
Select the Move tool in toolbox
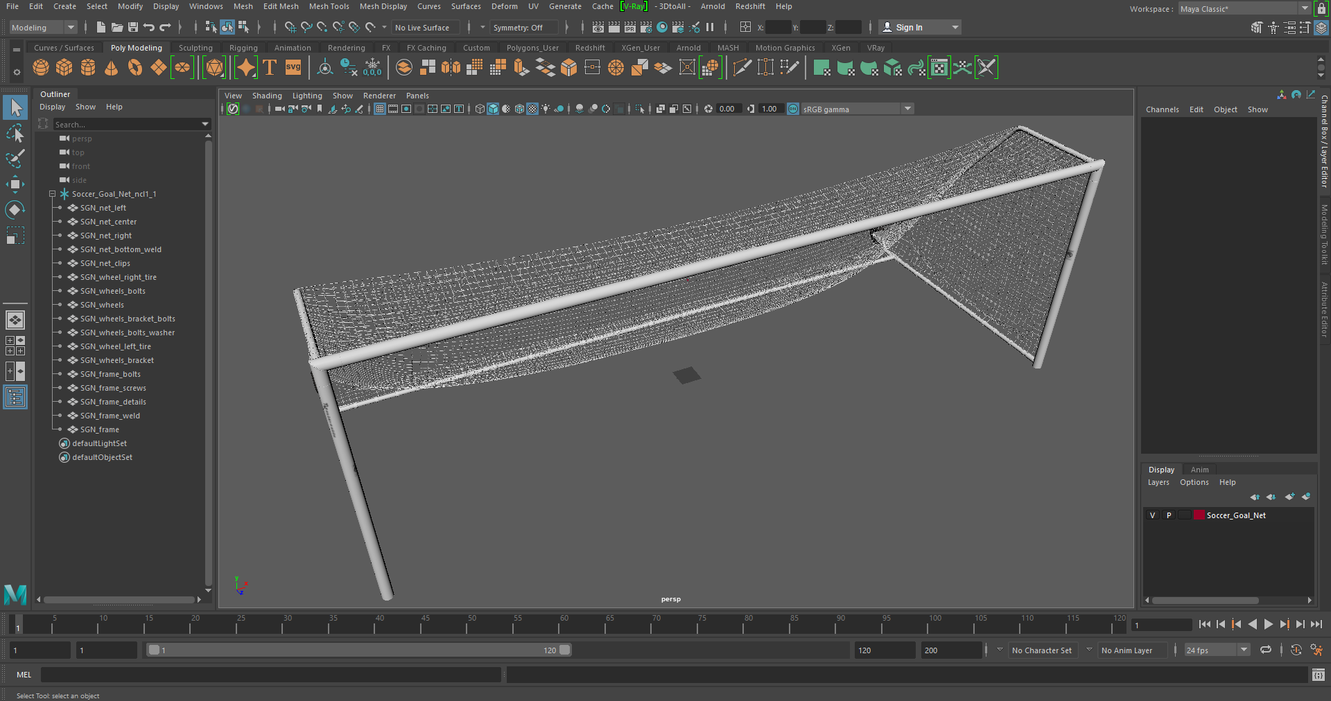click(15, 184)
